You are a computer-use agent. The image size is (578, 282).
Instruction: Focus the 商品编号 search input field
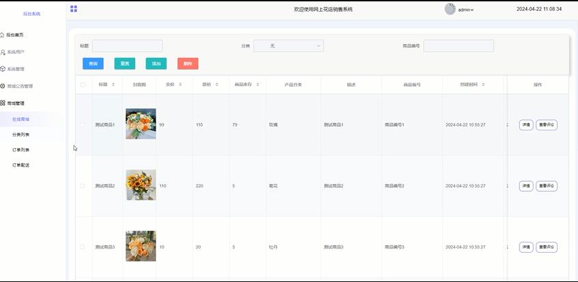[x=459, y=46]
